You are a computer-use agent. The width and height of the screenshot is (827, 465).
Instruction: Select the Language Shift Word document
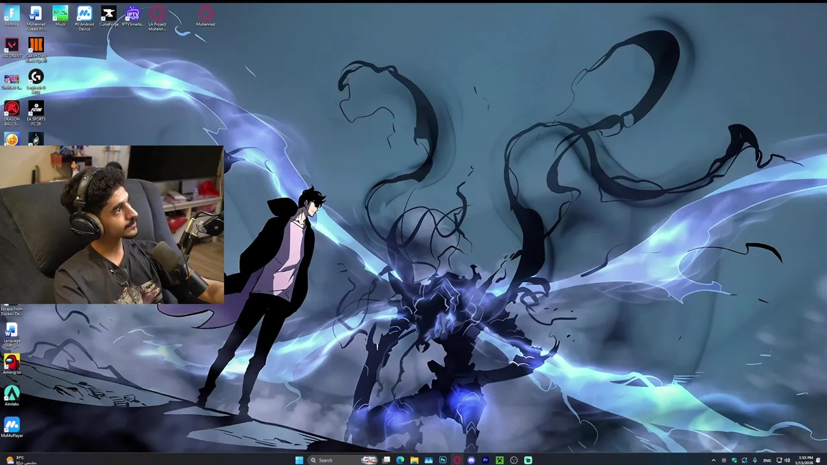tap(12, 335)
